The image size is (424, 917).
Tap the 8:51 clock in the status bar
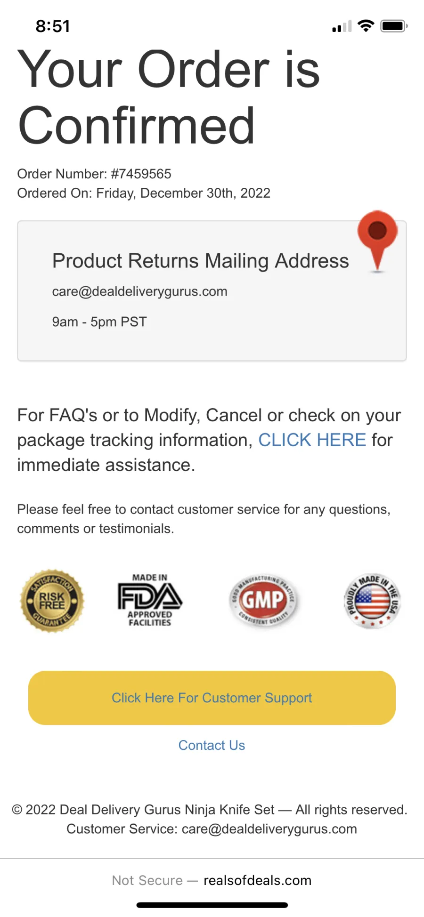[53, 26]
